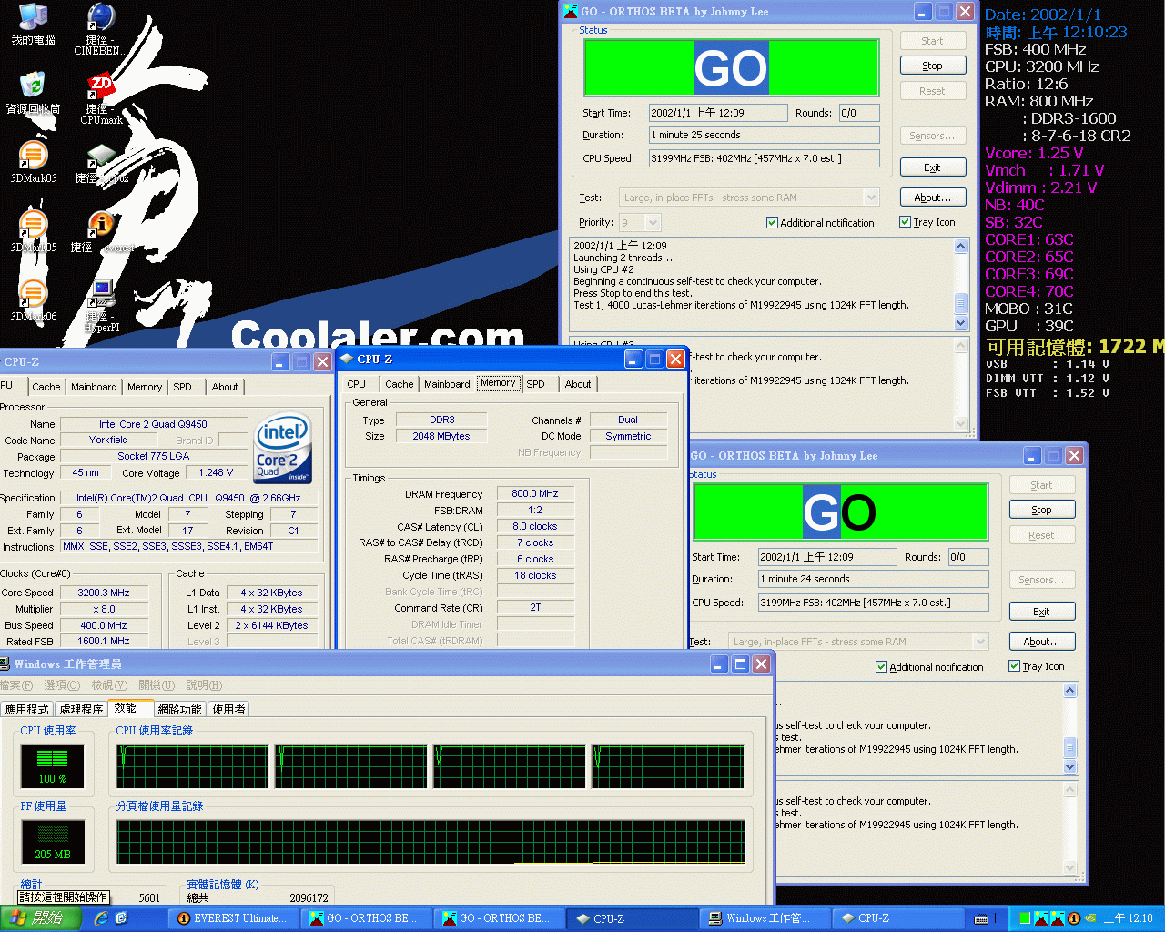Image resolution: width=1165 pixels, height=932 pixels.
Task: Click CPU Speed field in lower ORTHOS window
Action: (x=874, y=603)
